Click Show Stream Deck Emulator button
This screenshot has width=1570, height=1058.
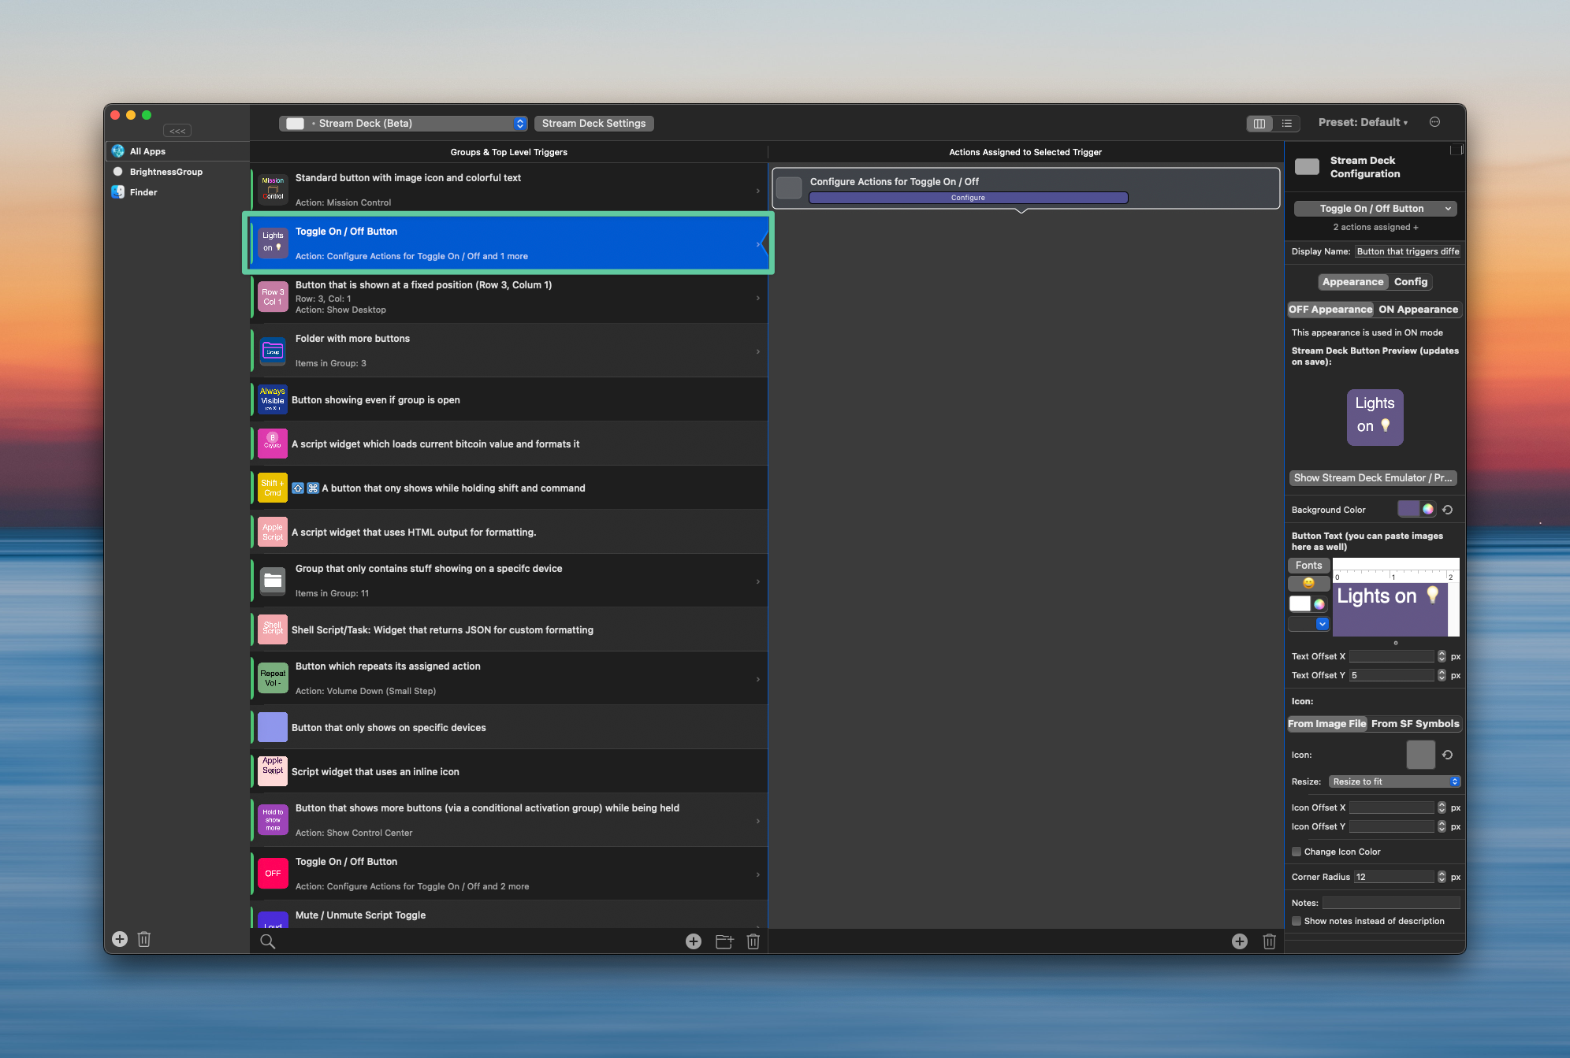(x=1372, y=478)
